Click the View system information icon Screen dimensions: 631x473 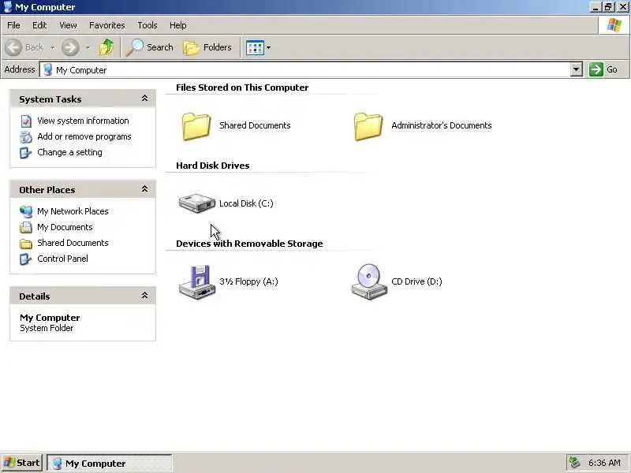26,121
